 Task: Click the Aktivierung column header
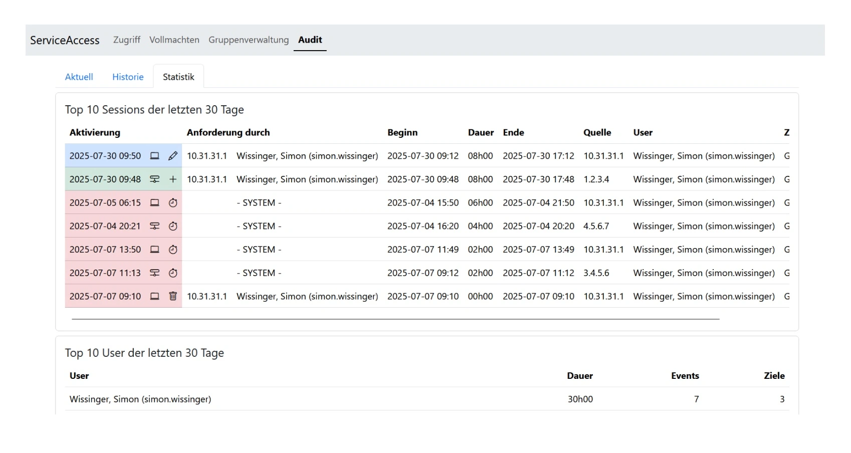95,132
